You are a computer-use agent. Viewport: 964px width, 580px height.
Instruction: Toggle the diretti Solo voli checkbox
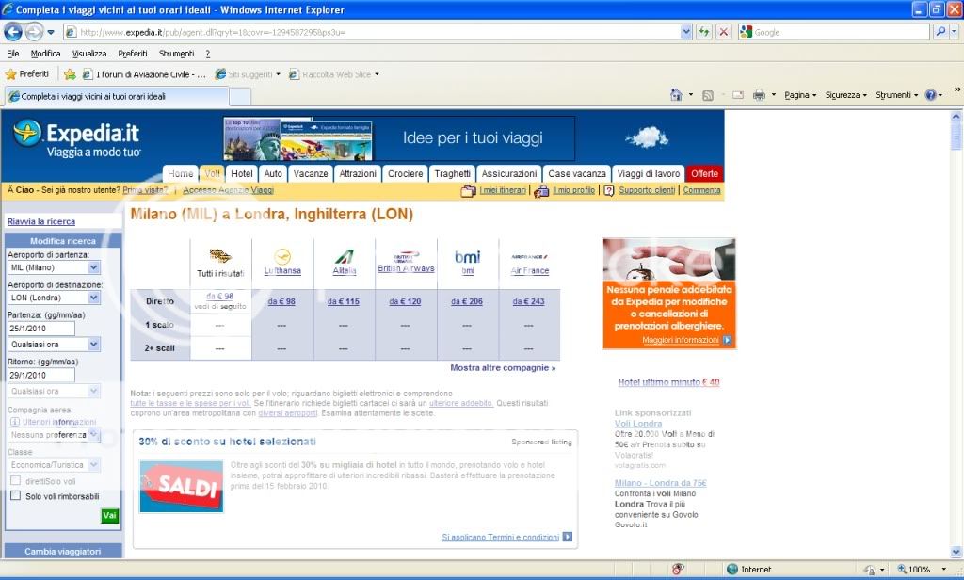click(x=15, y=481)
